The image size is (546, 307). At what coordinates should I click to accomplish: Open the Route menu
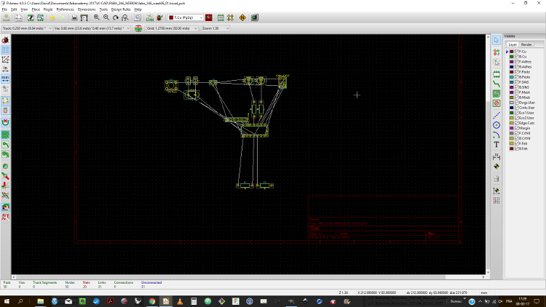coord(48,9)
